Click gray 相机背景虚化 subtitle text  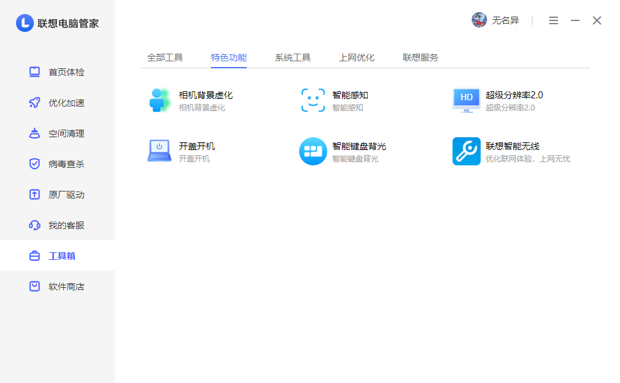tap(202, 108)
